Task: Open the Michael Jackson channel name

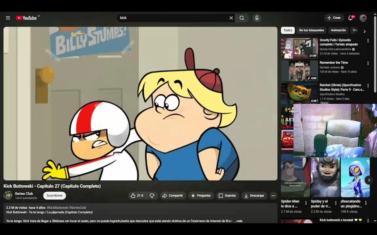Action: (330, 67)
